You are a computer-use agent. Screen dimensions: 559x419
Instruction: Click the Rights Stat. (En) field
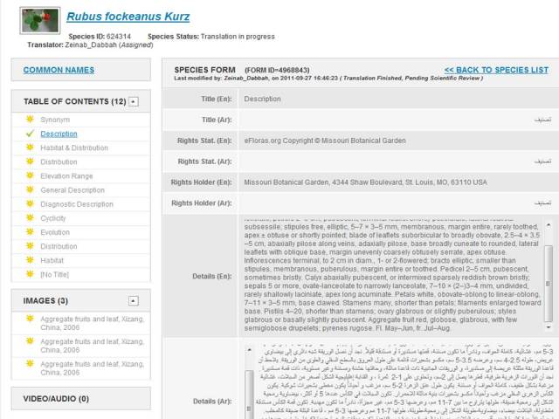(x=398, y=141)
